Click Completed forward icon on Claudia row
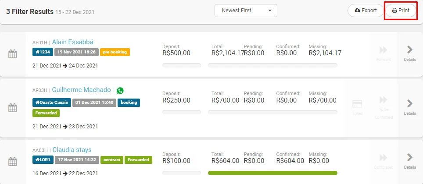423x184 pixels. 384,157
